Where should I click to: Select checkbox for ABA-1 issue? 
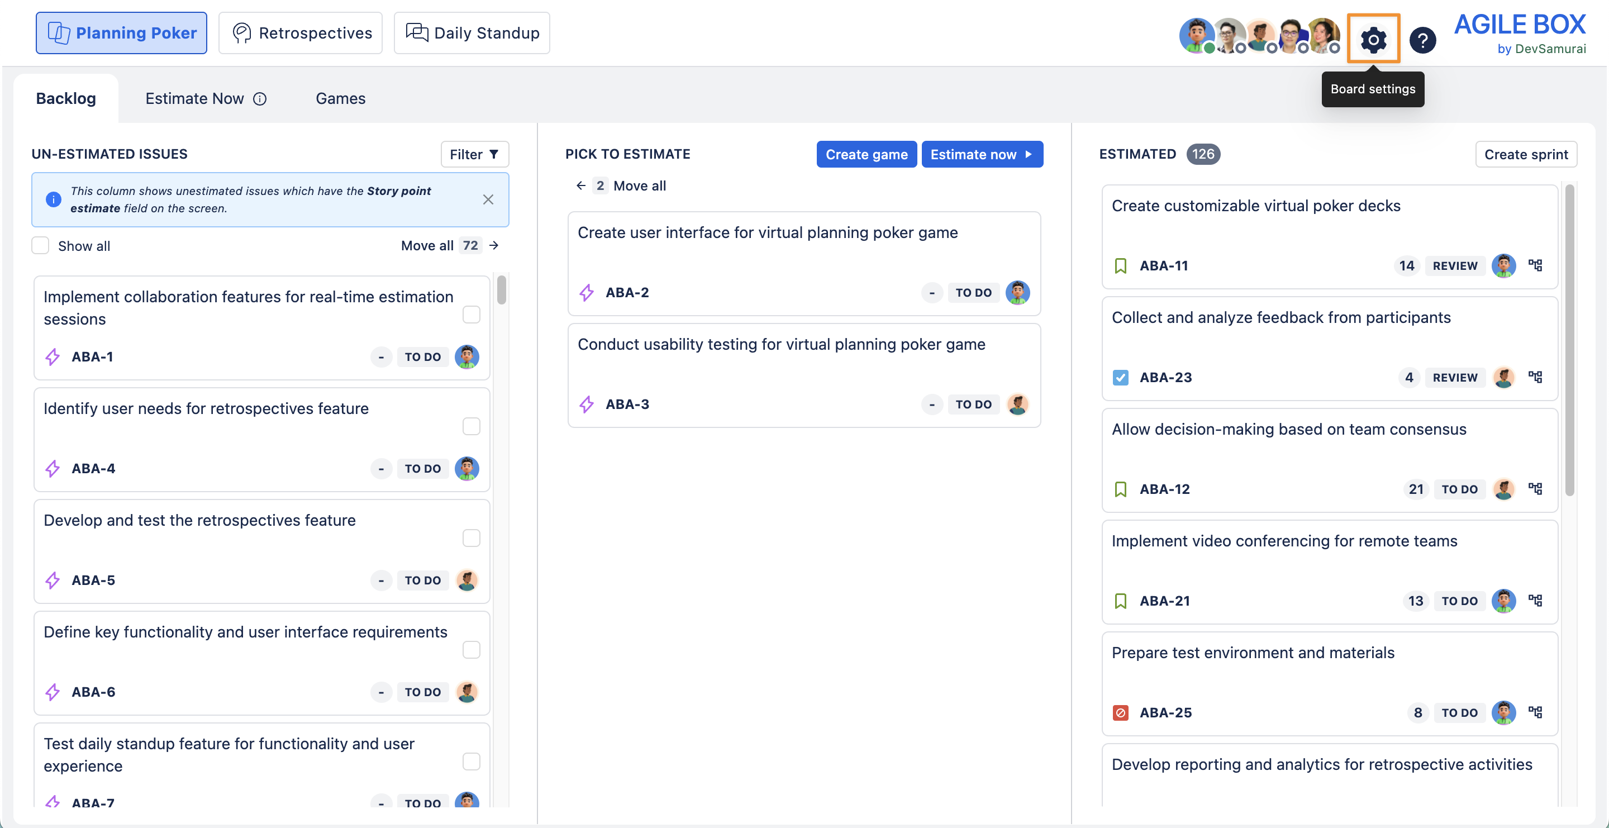[x=471, y=314]
